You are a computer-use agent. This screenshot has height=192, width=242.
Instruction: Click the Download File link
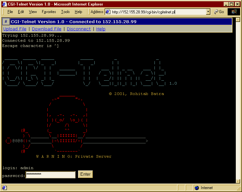[x=47, y=29]
